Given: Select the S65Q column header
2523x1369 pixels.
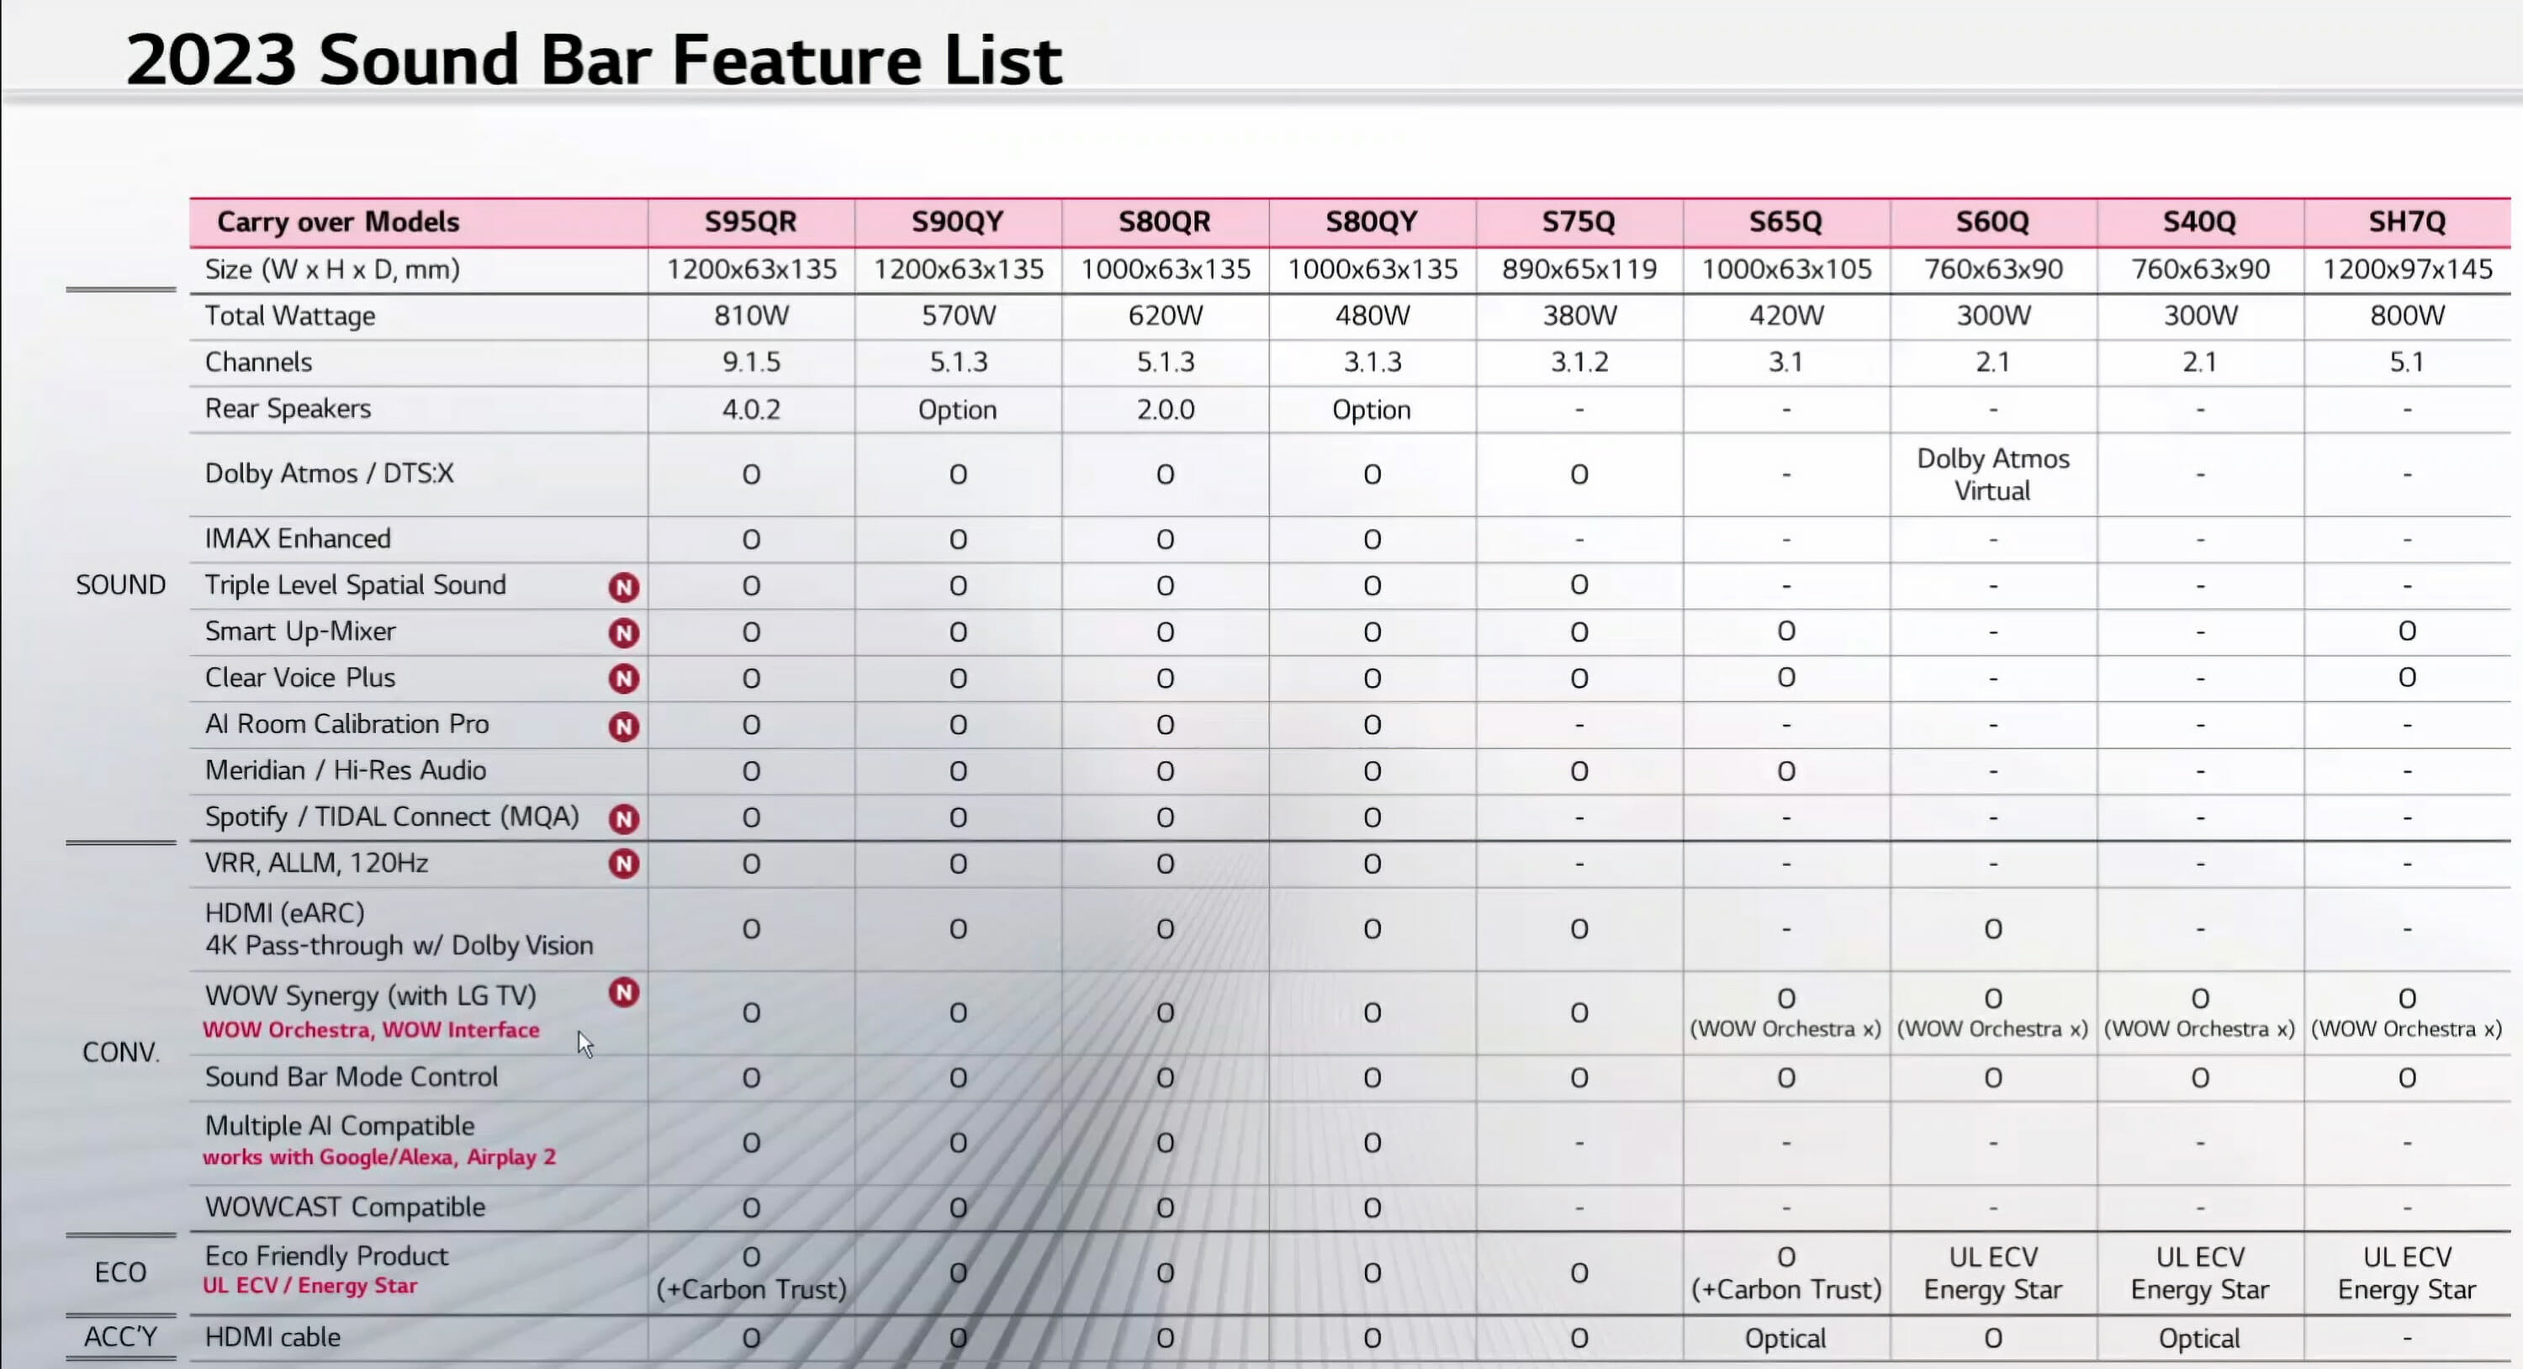Looking at the screenshot, I should [1785, 221].
